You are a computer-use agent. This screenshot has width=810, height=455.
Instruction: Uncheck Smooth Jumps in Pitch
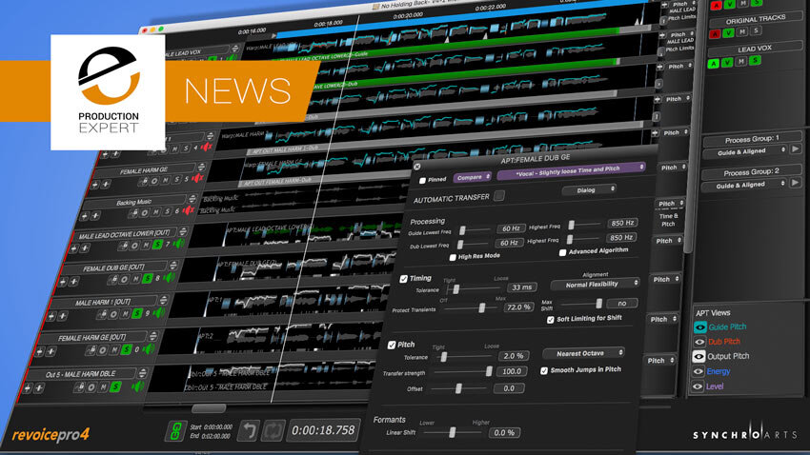[x=544, y=371]
